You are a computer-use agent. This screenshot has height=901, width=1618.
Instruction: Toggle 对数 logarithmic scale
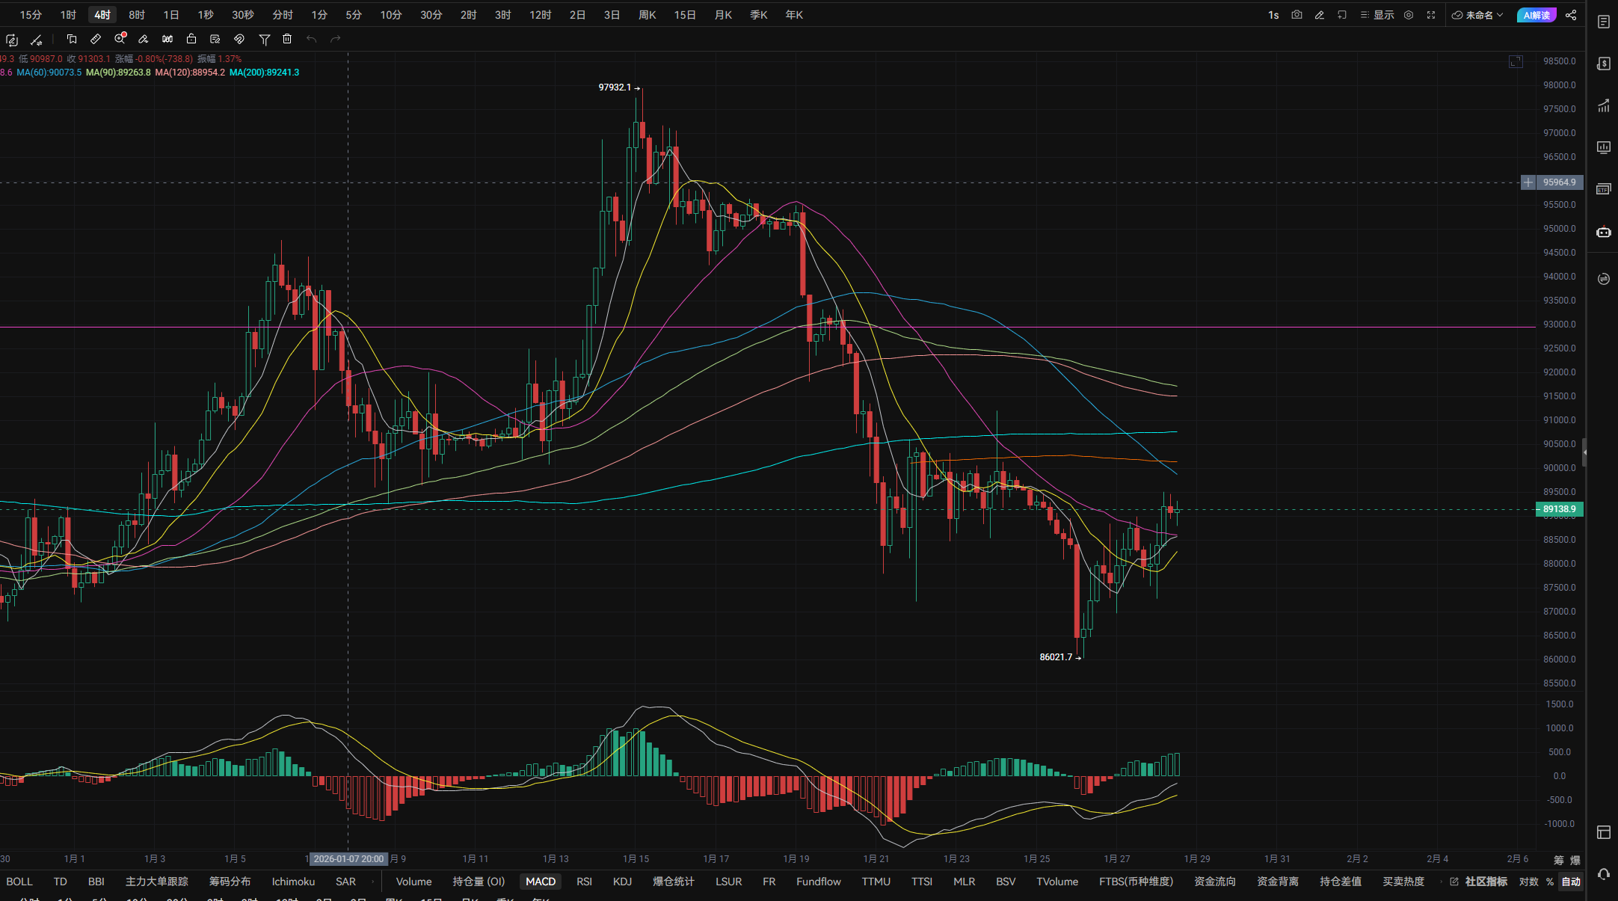click(x=1528, y=882)
